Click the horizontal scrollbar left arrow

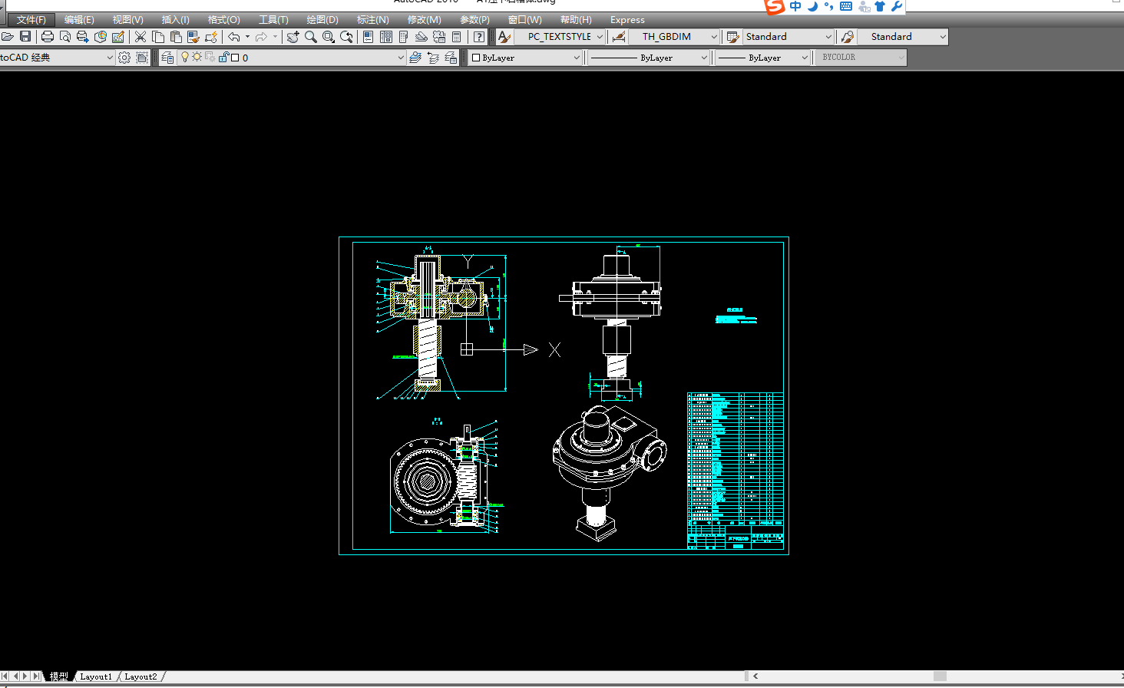[755, 676]
